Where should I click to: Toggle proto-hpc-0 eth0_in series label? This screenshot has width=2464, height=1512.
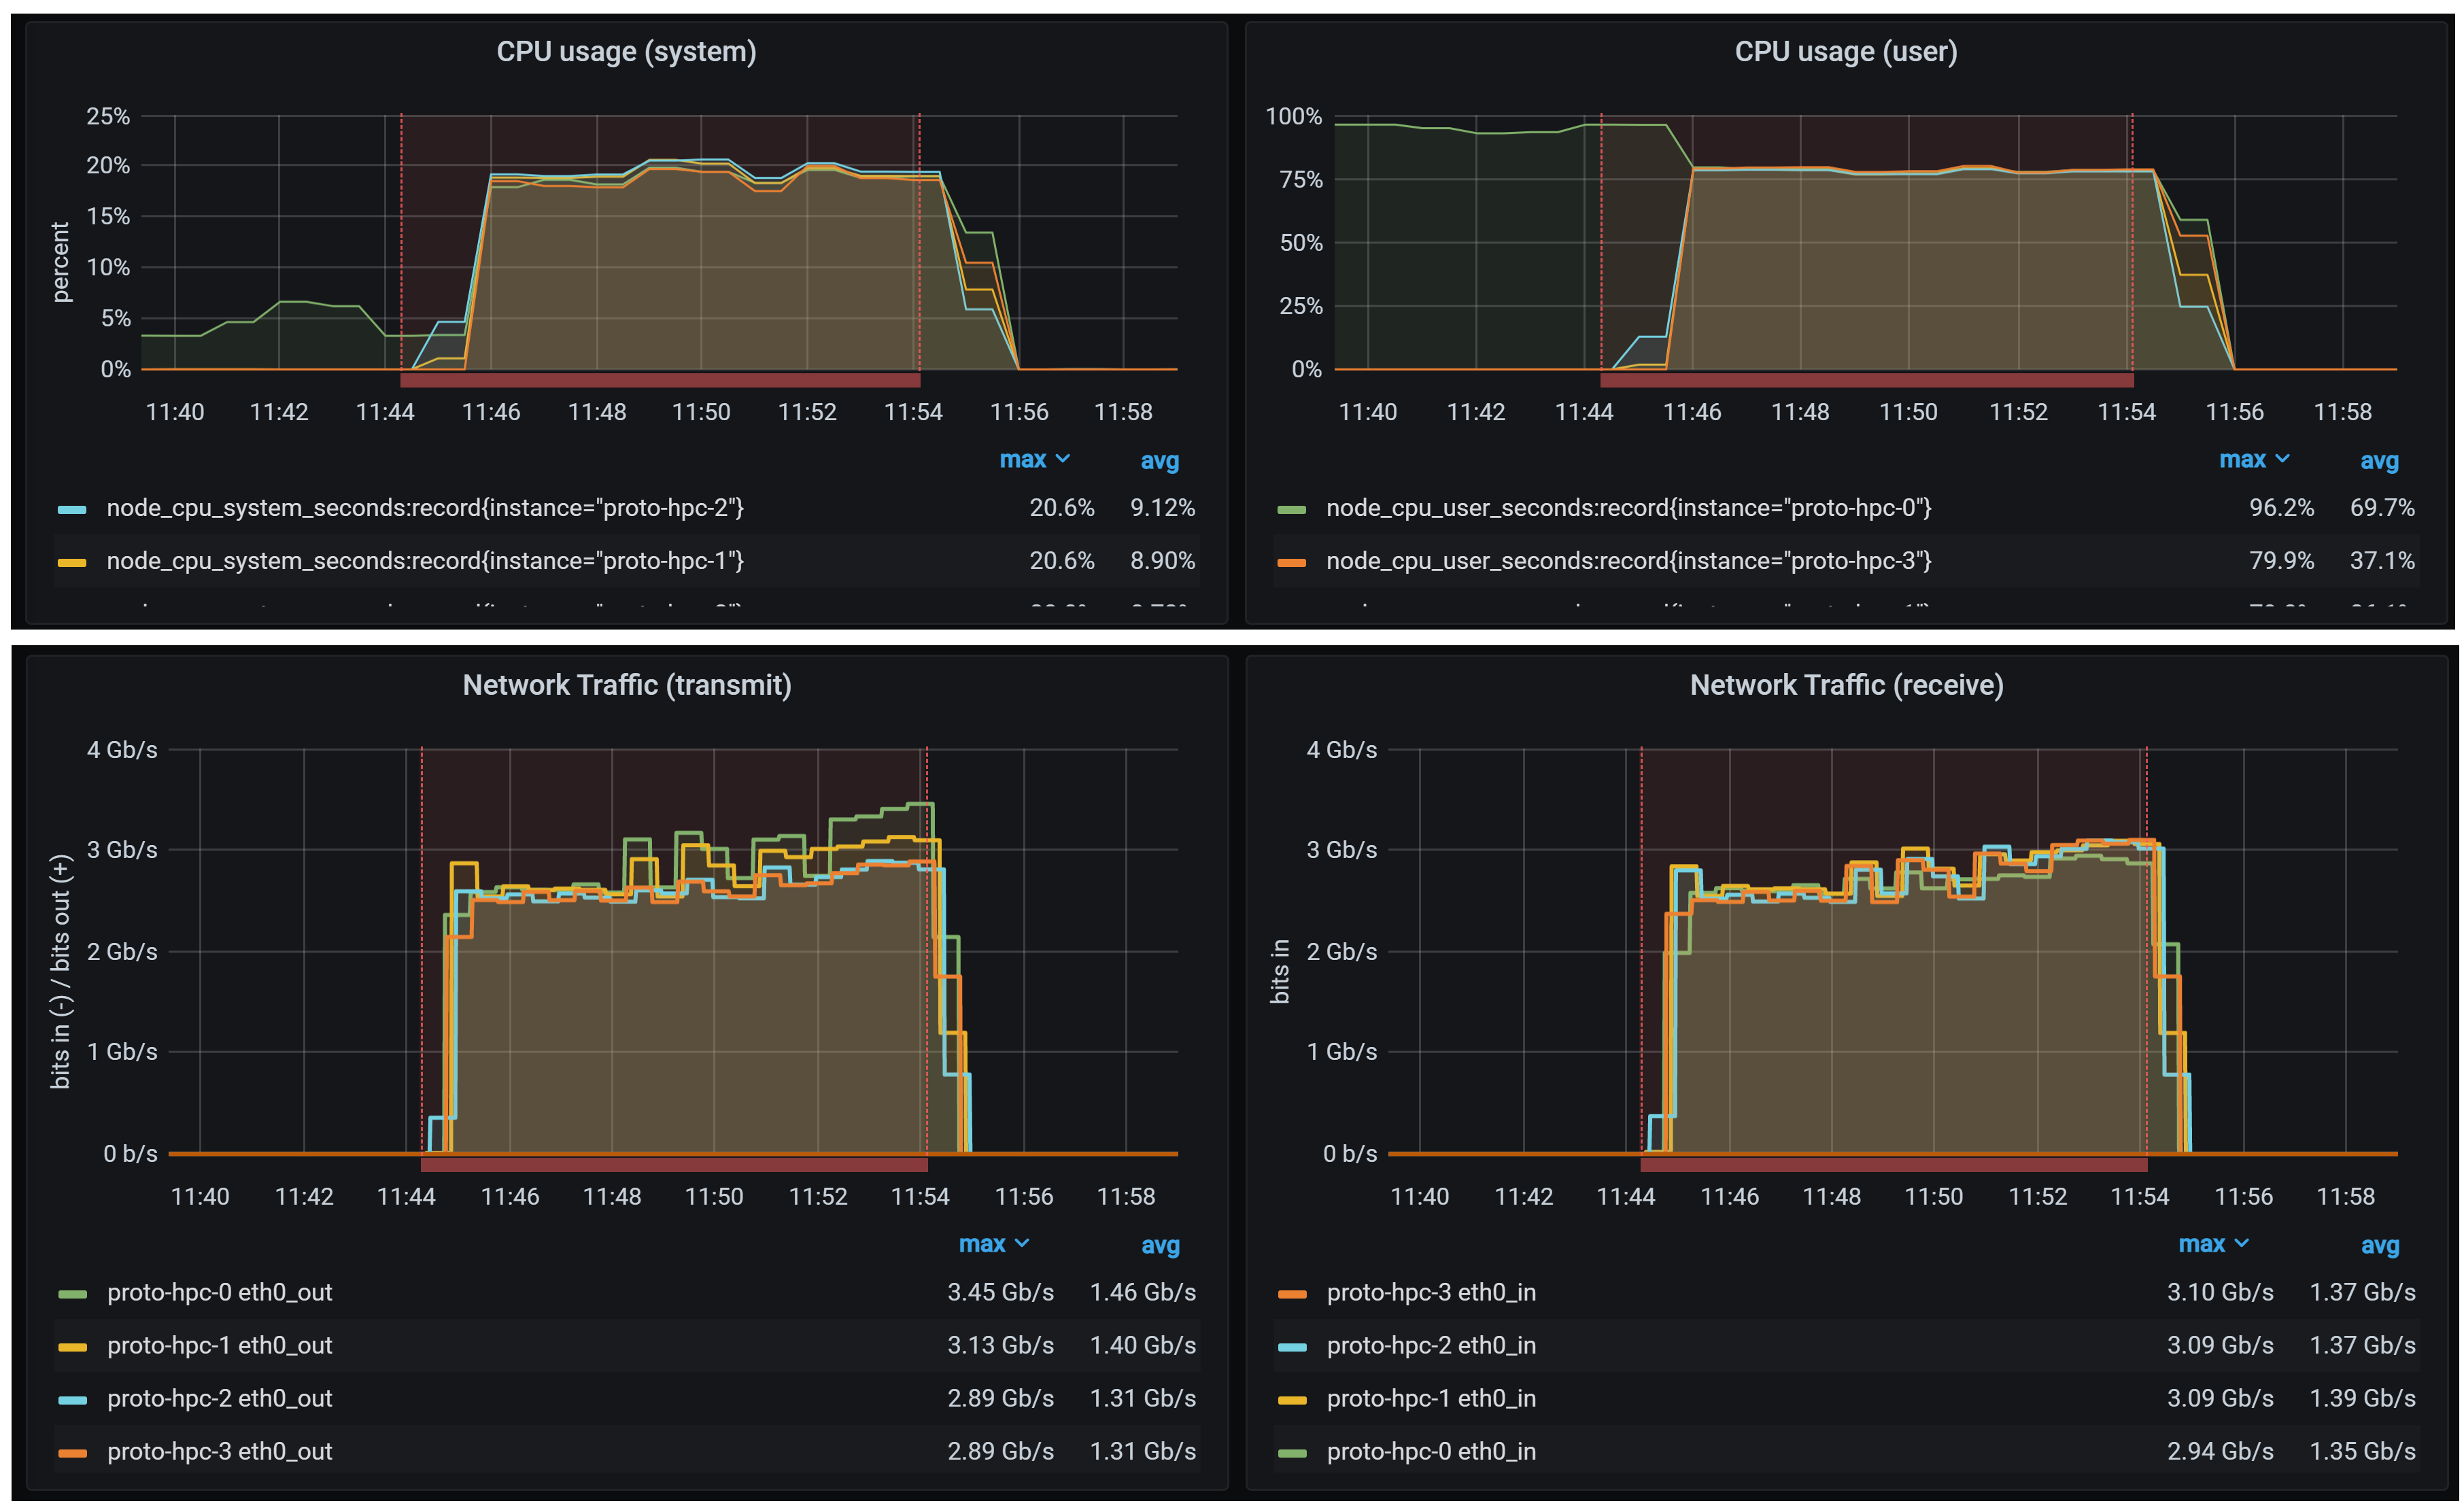(1431, 1451)
